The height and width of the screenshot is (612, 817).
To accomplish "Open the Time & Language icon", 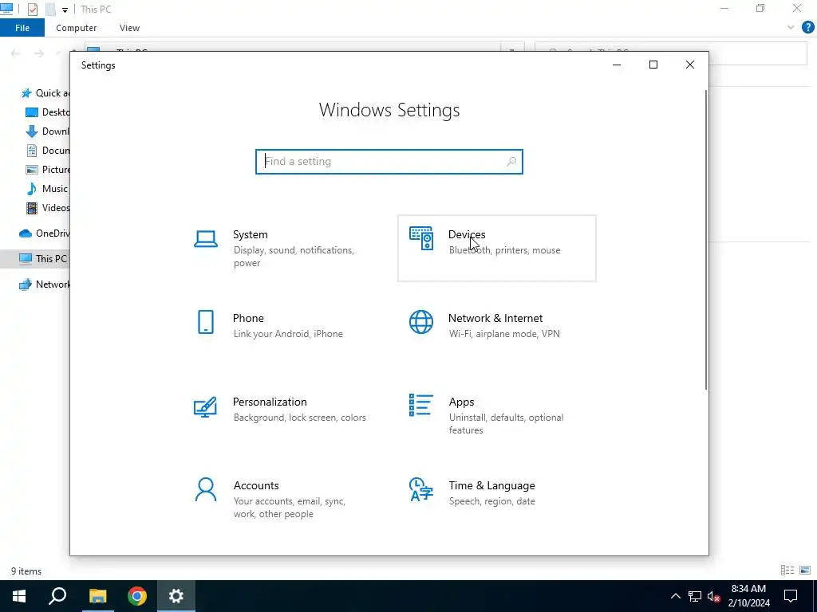I will [421, 489].
